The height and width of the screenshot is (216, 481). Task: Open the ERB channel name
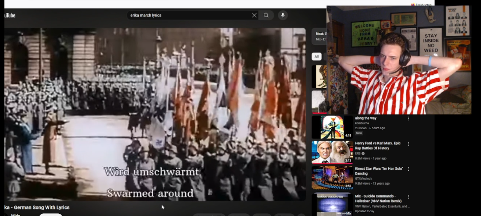[358, 153]
